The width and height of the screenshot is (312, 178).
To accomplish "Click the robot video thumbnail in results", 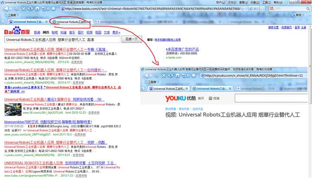I will (x=13, y=110).
